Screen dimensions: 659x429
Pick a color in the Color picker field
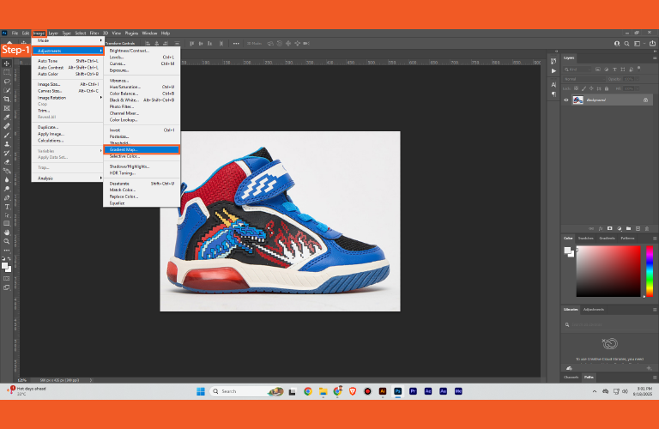tap(609, 270)
